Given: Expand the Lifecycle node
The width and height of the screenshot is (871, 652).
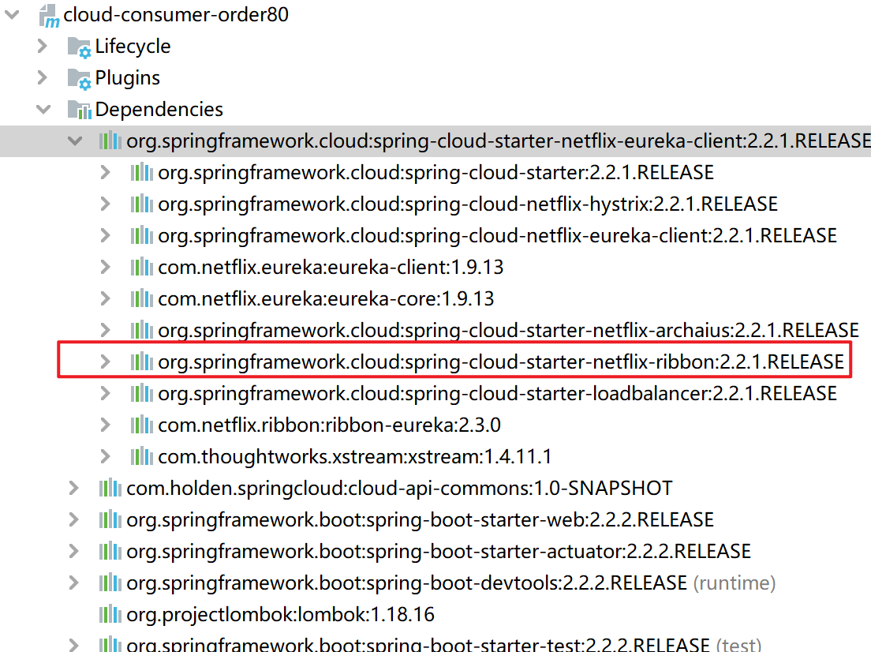Looking at the screenshot, I should pos(43,47).
